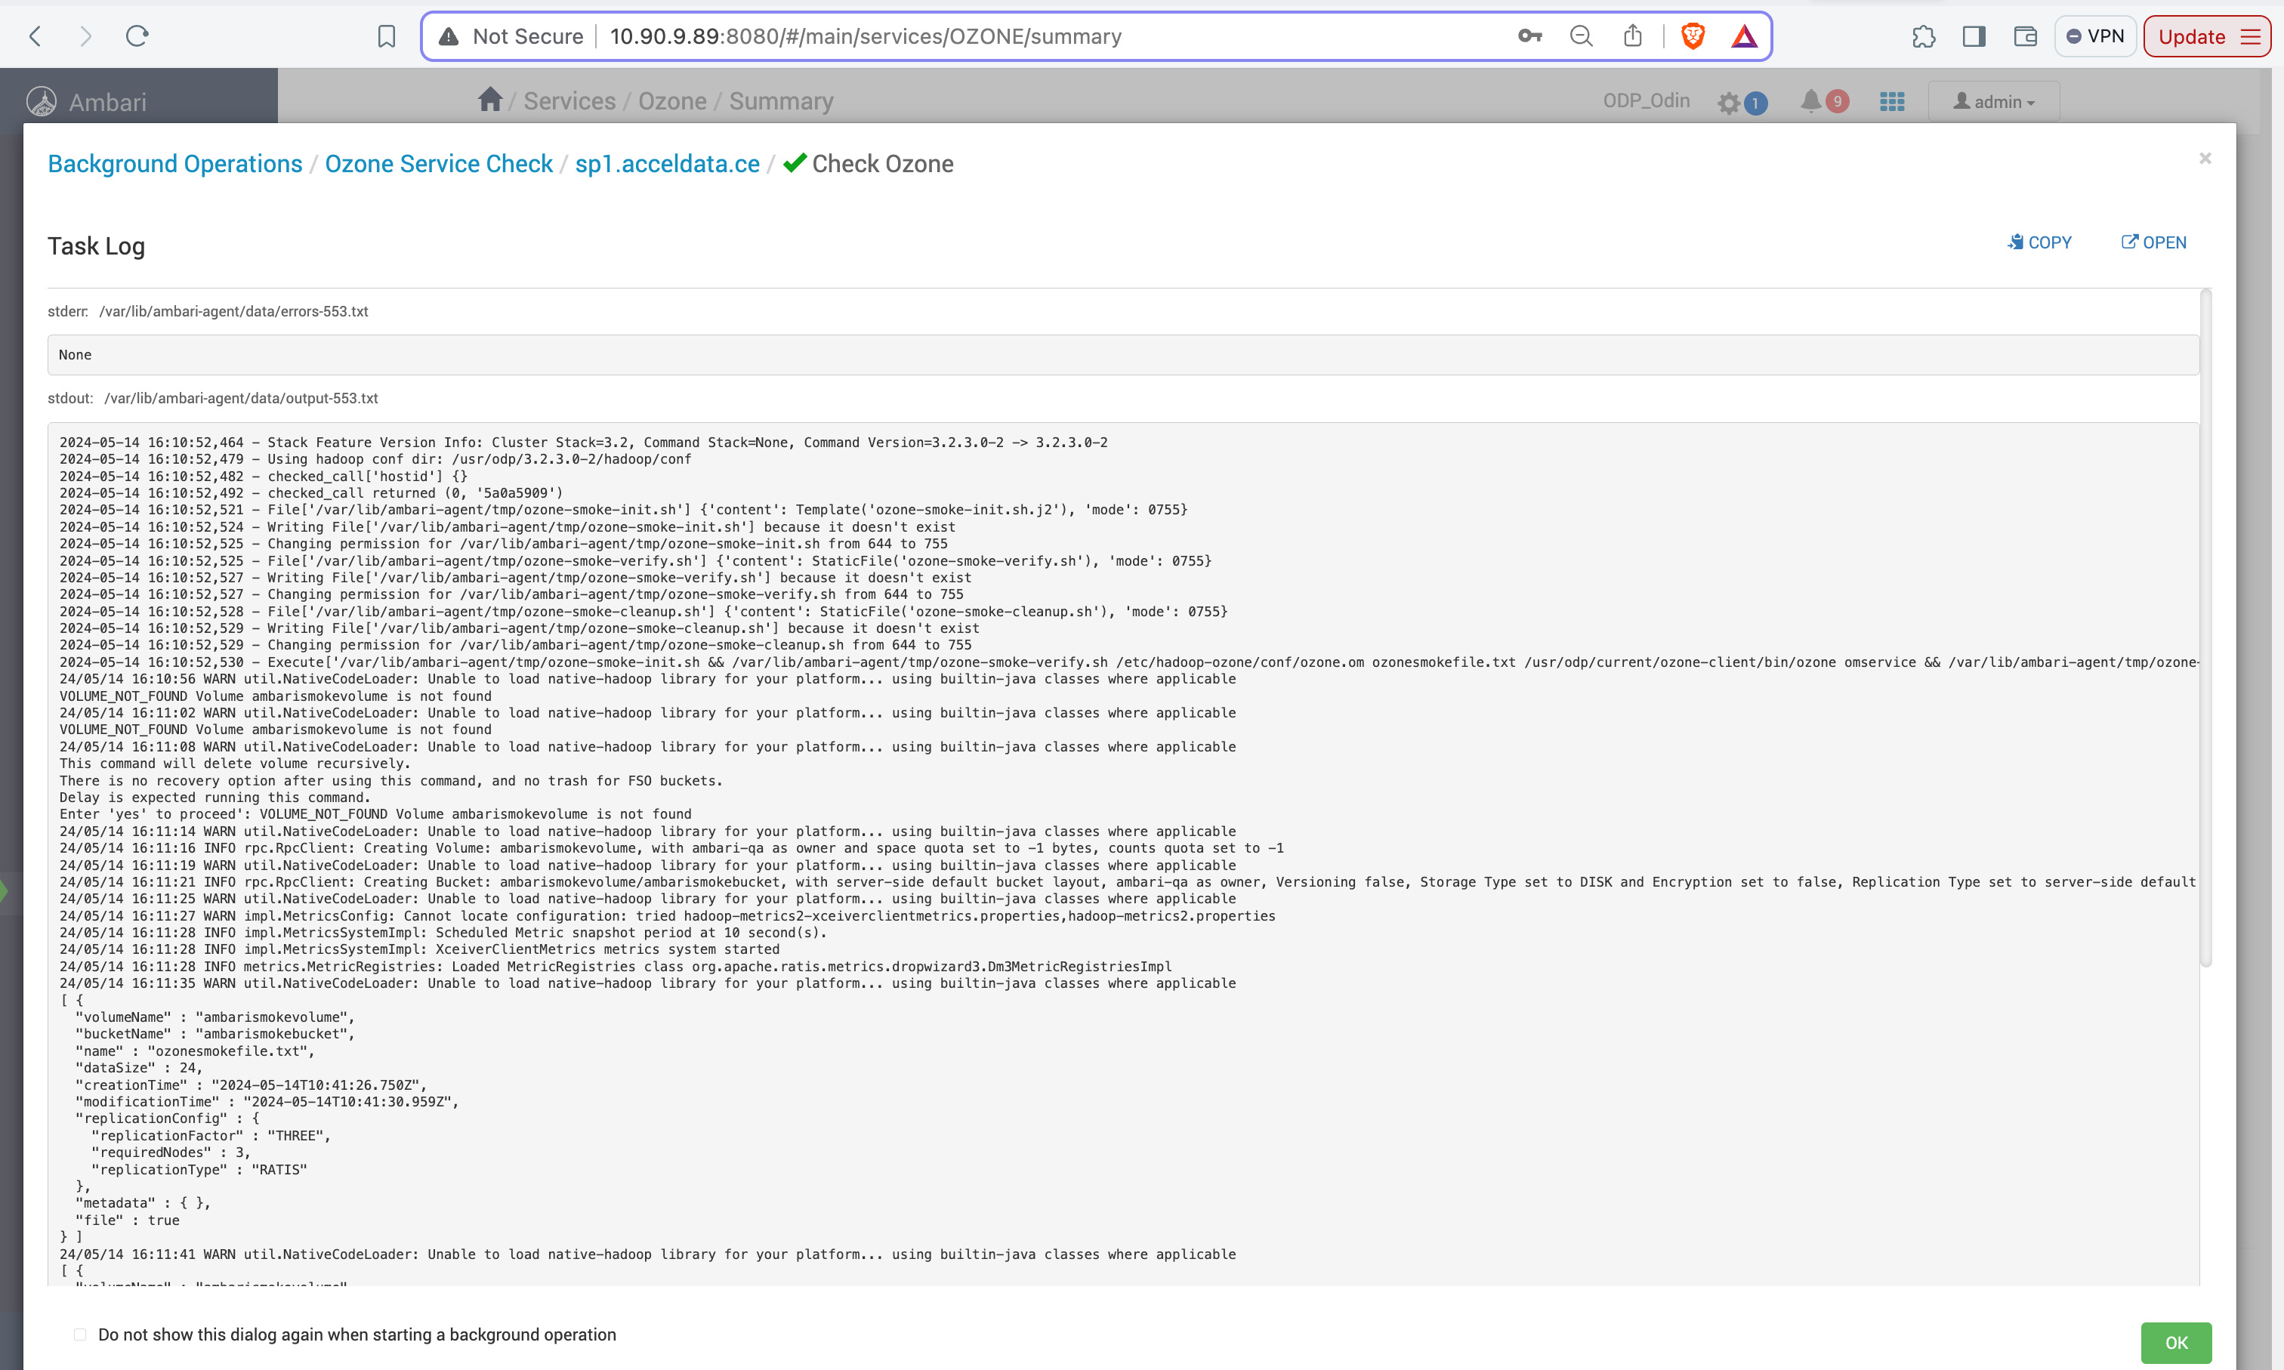The width and height of the screenshot is (2284, 1370).
Task: Click log line "replicationType" : "RATIS"
Action: click(x=199, y=1170)
